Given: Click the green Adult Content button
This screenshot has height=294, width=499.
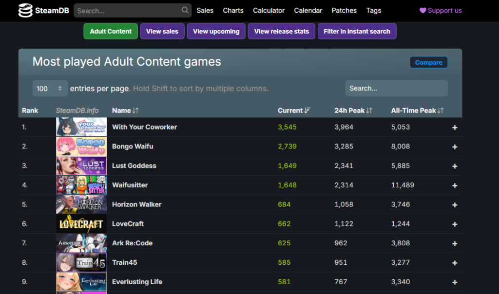Looking at the screenshot, I should tap(111, 31).
